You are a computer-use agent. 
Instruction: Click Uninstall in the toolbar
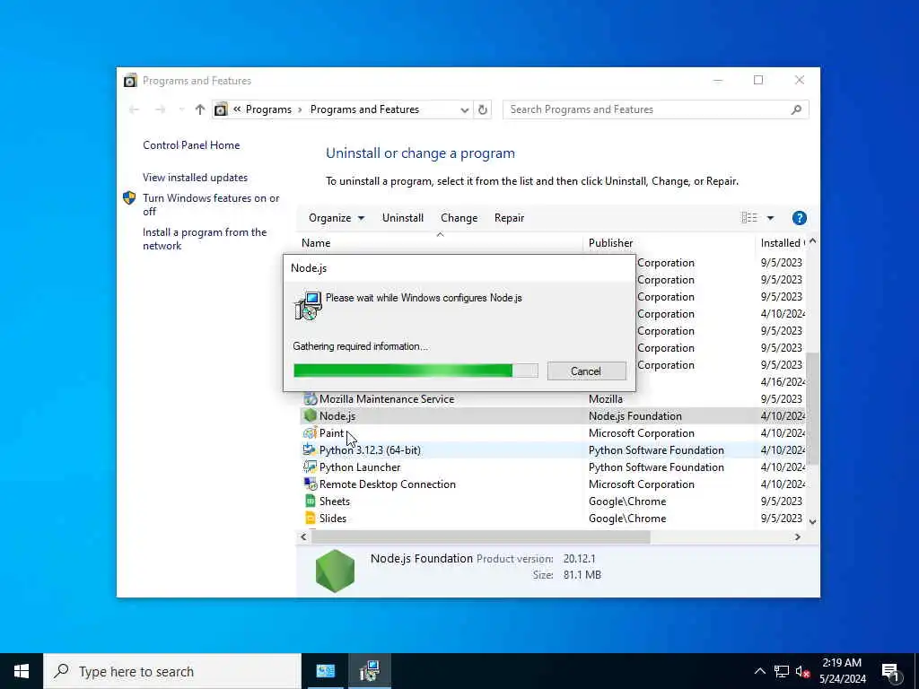[403, 218]
